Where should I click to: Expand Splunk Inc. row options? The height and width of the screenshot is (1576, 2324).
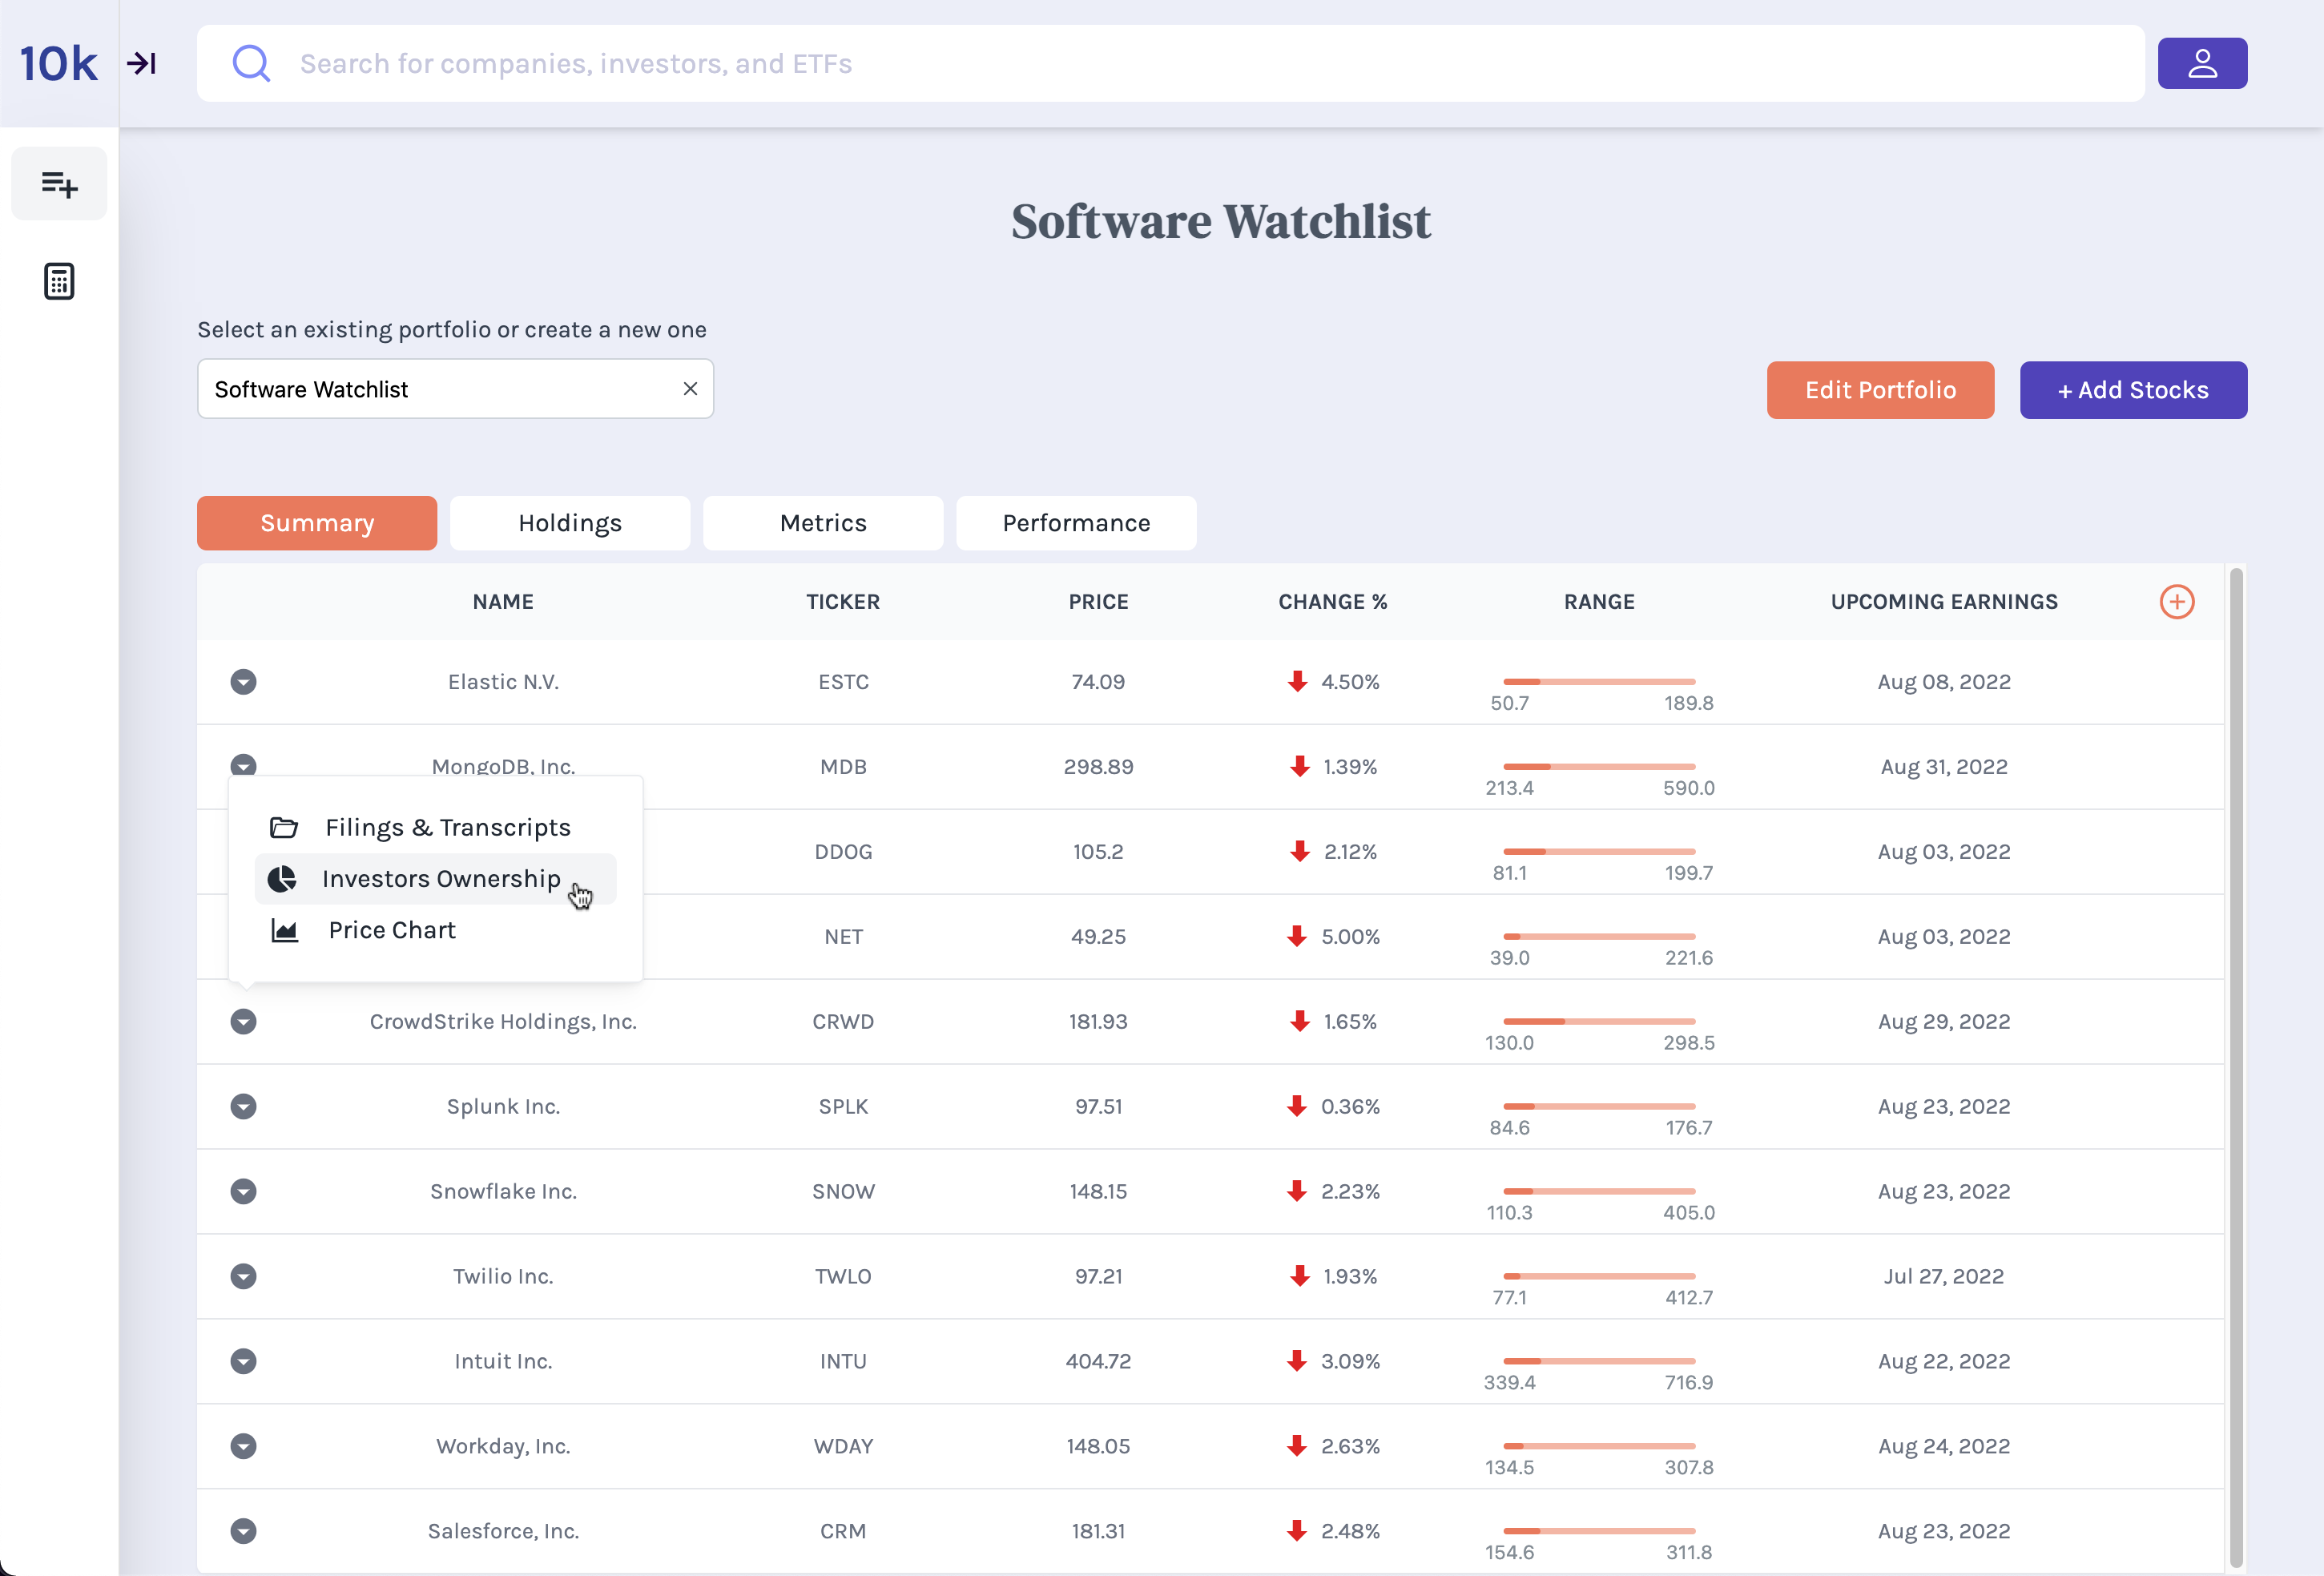[x=243, y=1107]
